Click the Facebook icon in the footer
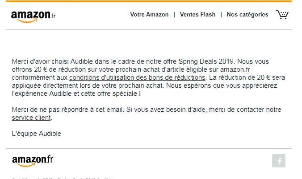 [278, 161]
